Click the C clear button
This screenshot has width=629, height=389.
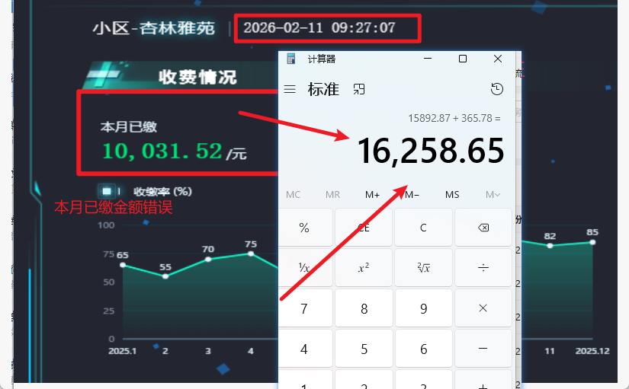point(424,228)
